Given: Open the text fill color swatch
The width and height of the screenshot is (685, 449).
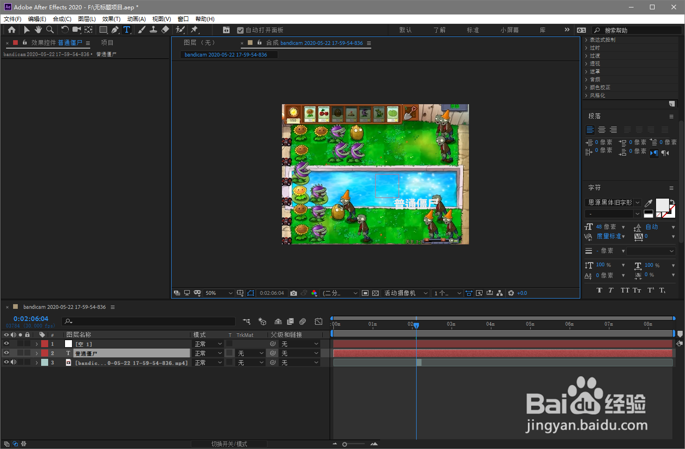Looking at the screenshot, I should (662, 205).
